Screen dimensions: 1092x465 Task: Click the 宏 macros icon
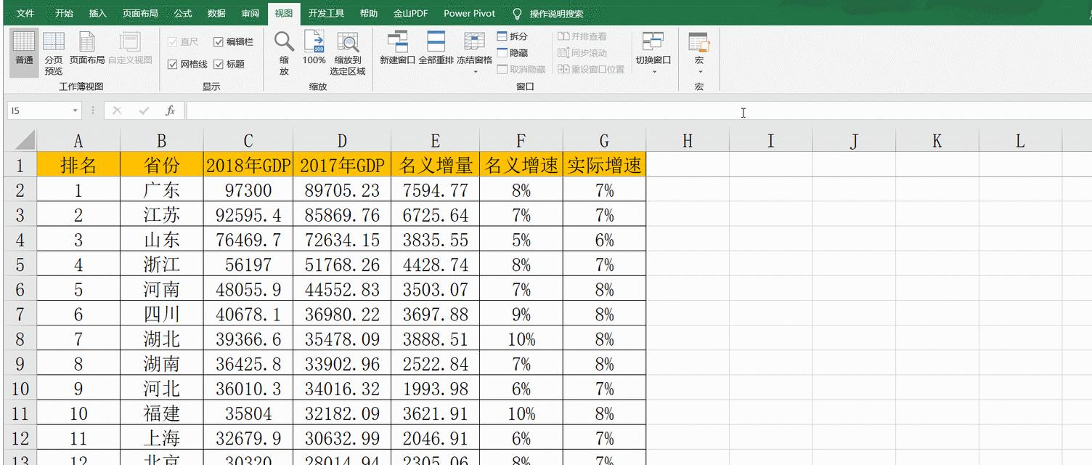click(x=698, y=42)
